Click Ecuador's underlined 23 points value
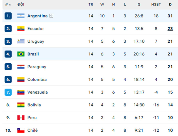 [170, 29]
